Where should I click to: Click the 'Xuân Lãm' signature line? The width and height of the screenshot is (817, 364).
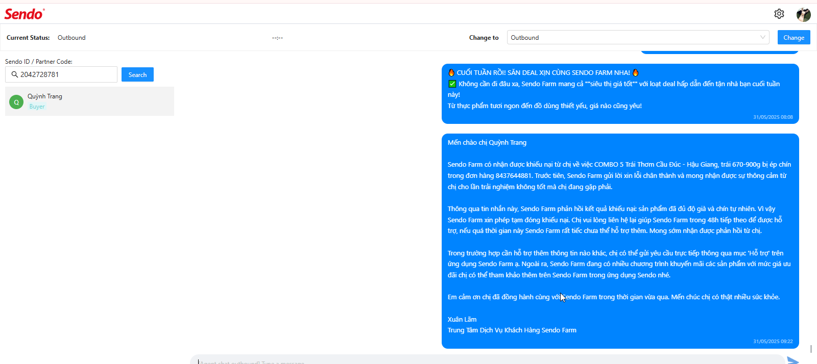462,320
